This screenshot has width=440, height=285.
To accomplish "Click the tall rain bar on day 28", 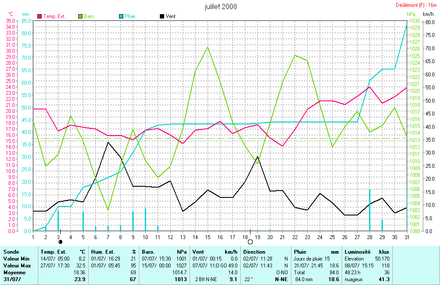I will (x=370, y=209).
